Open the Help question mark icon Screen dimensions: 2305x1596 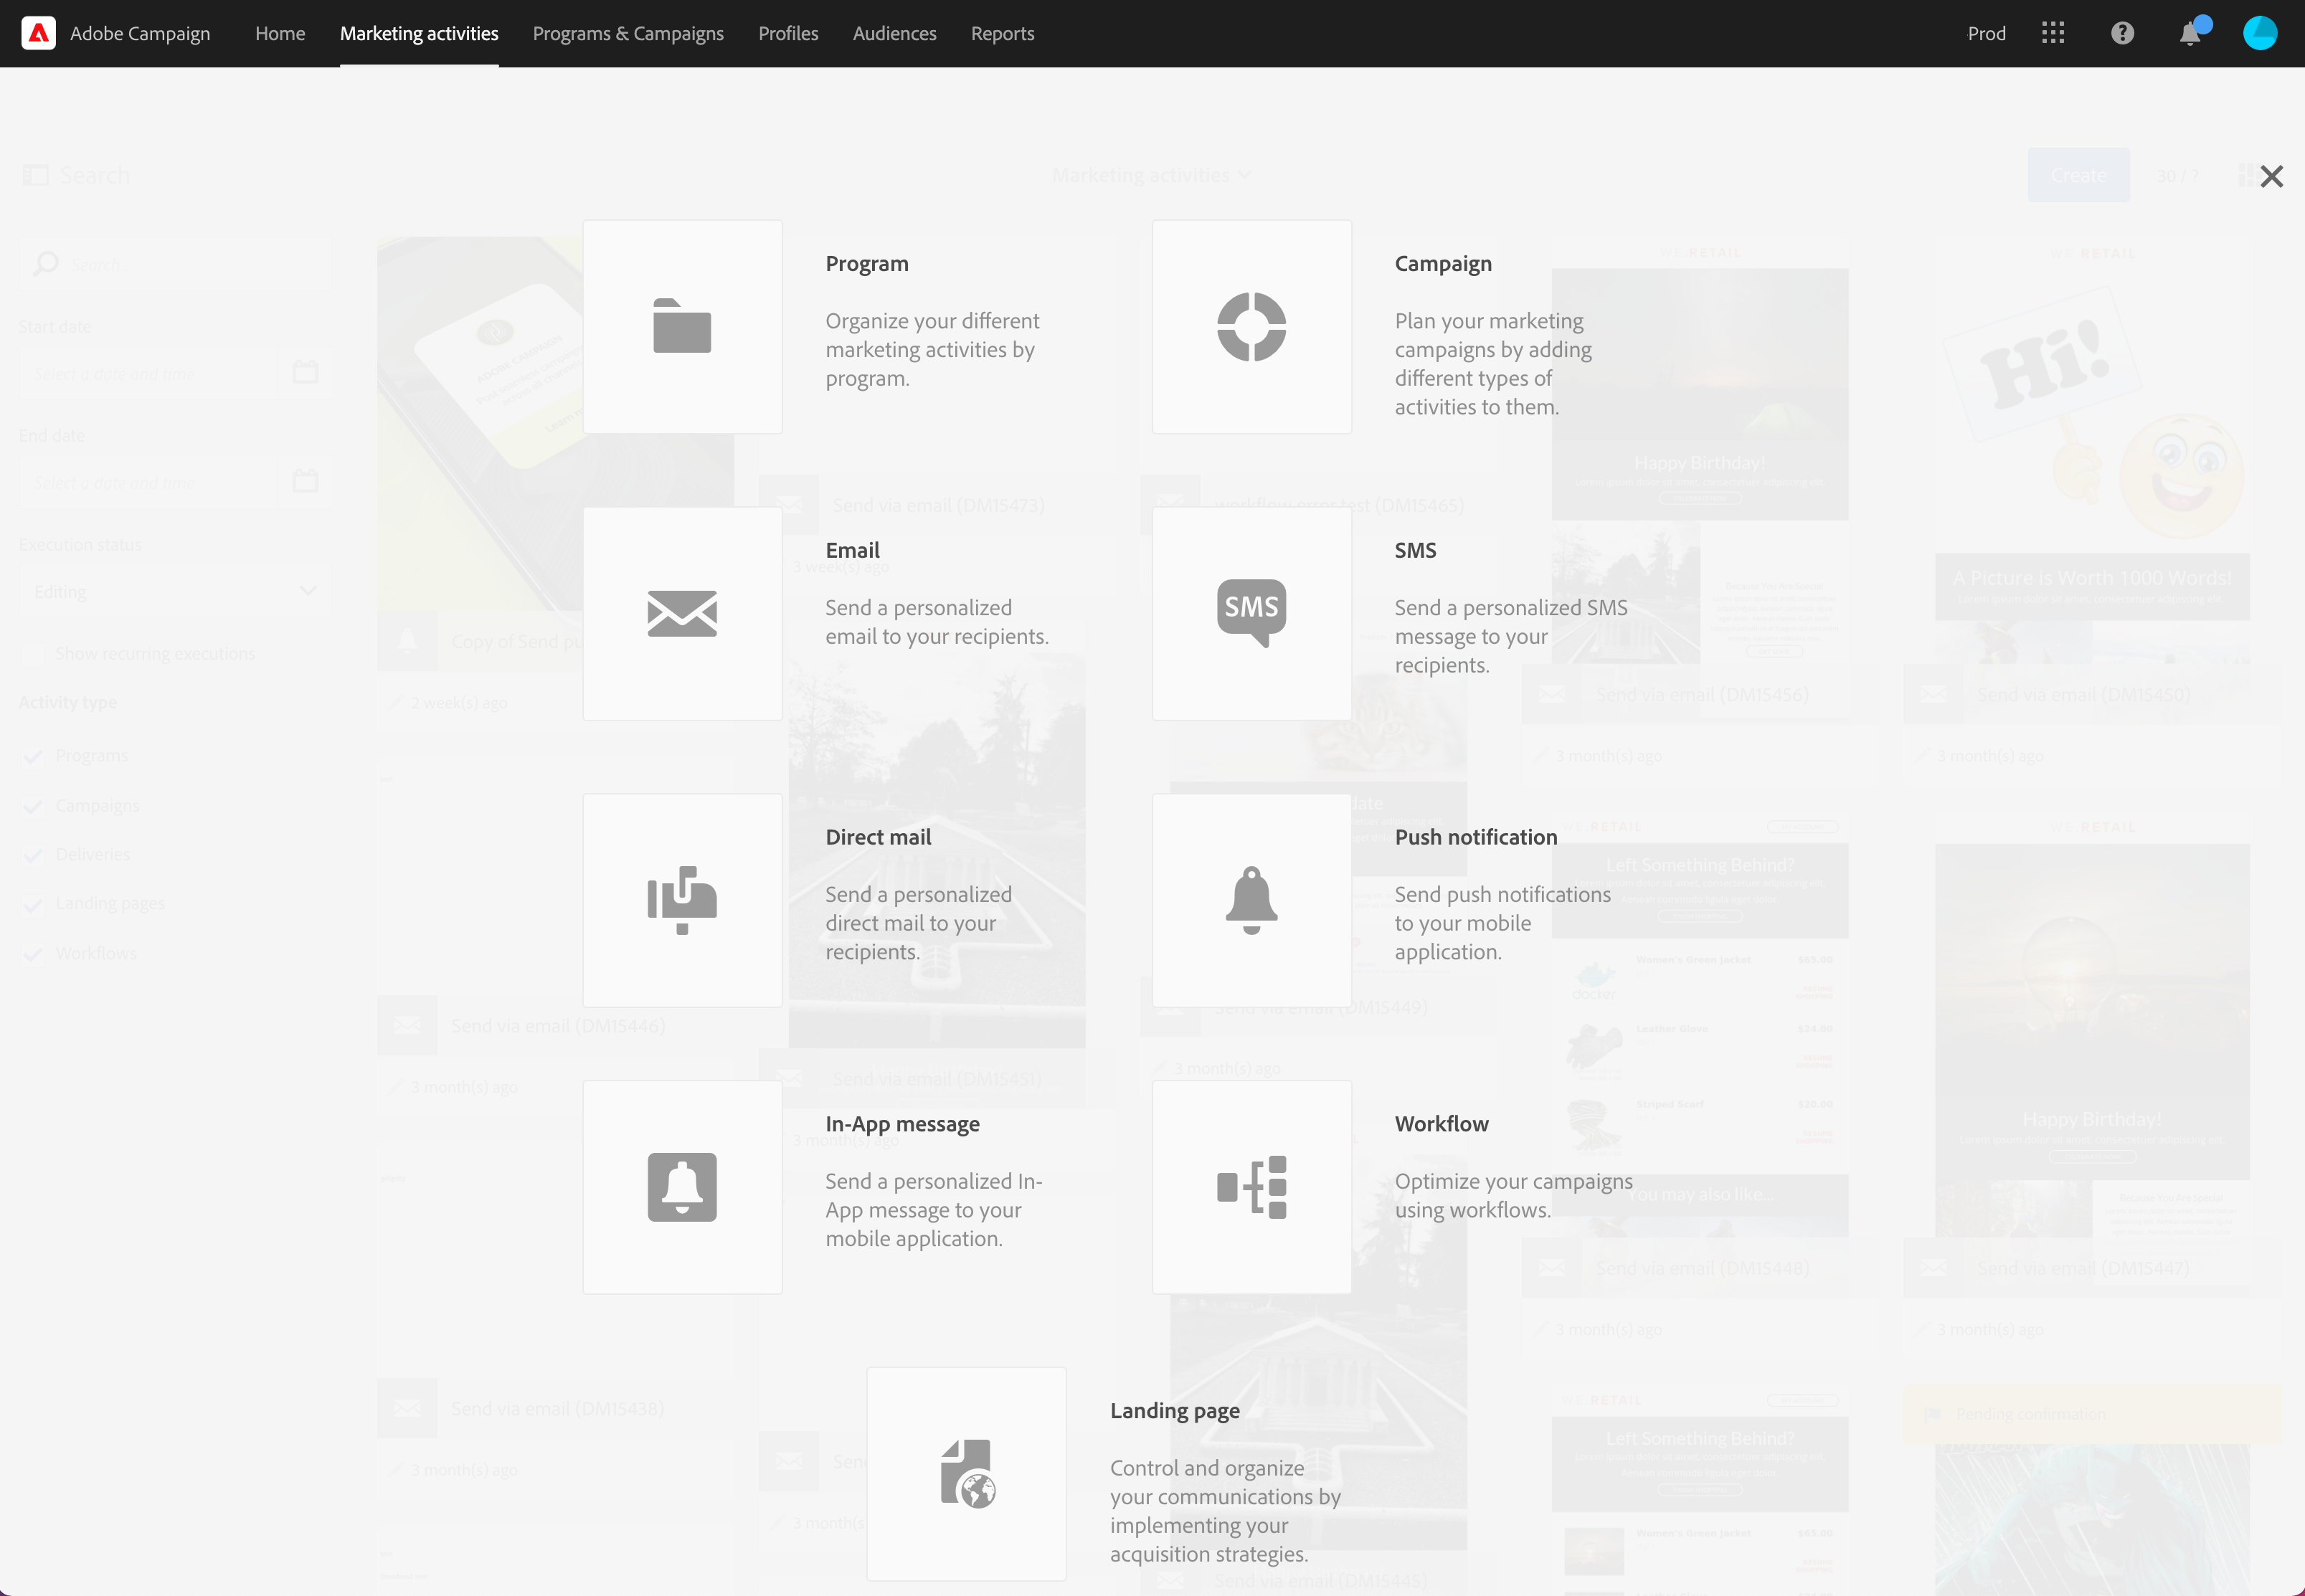click(x=2122, y=33)
